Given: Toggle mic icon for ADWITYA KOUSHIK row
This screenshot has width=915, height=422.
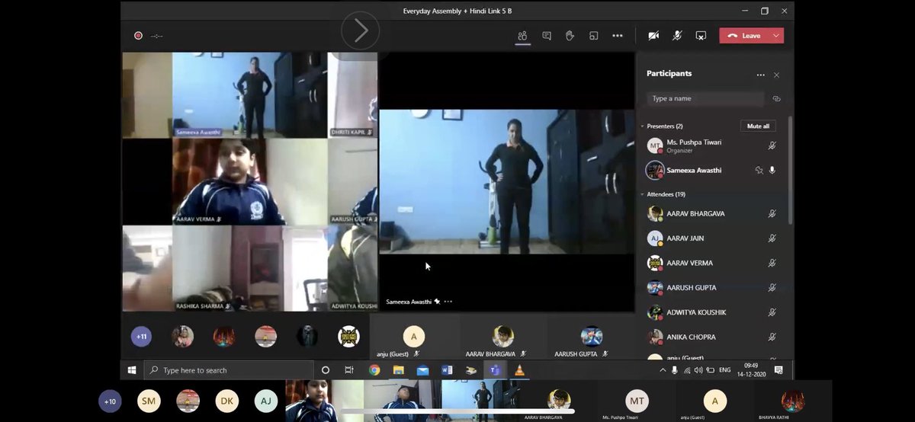Looking at the screenshot, I should [772, 312].
